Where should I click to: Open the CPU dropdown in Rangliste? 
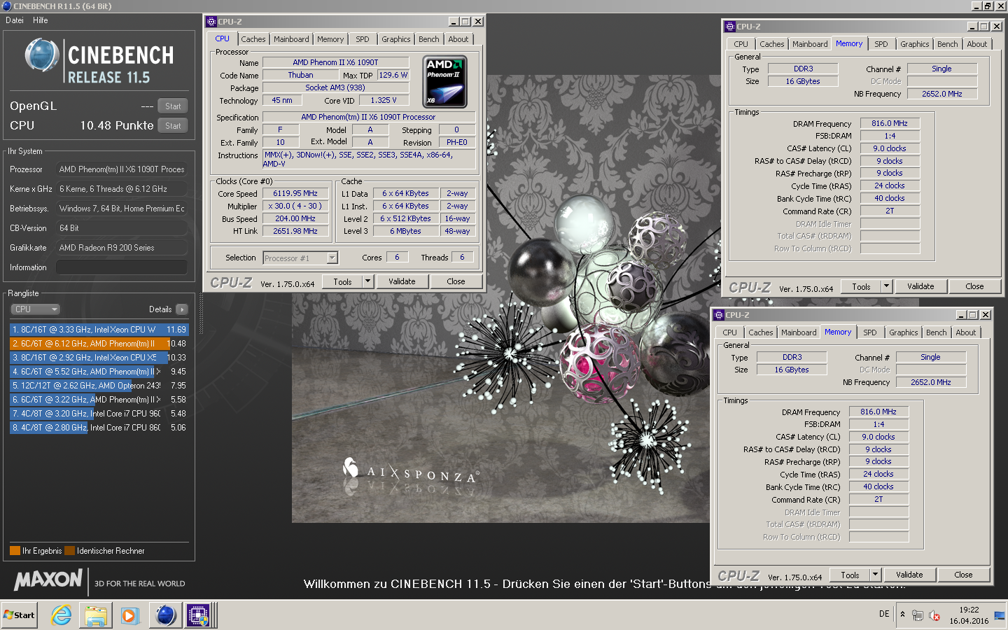point(36,309)
